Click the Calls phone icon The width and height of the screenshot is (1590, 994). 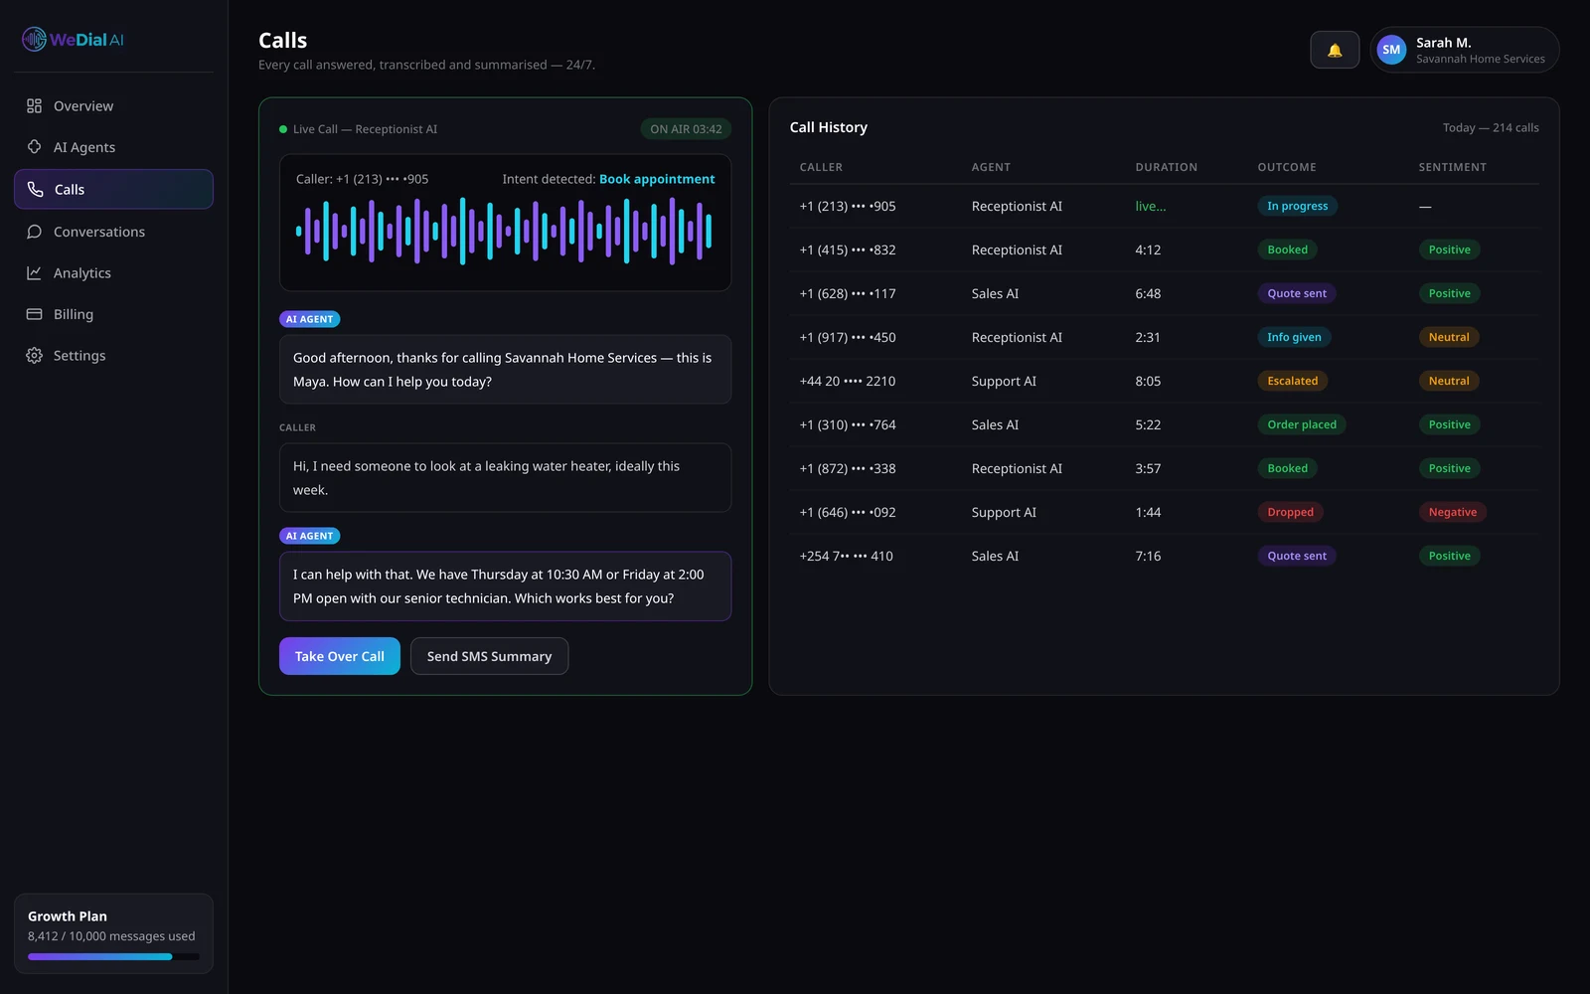coord(36,189)
